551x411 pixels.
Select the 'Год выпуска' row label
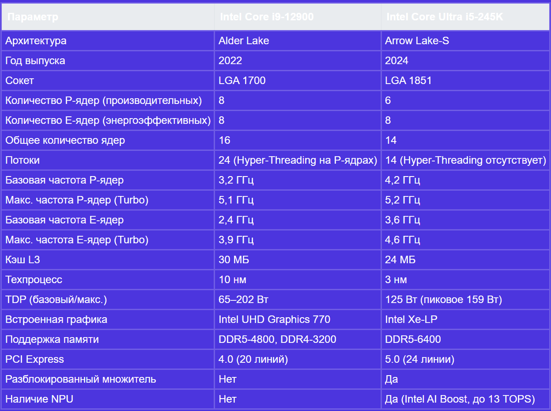click(x=35, y=61)
